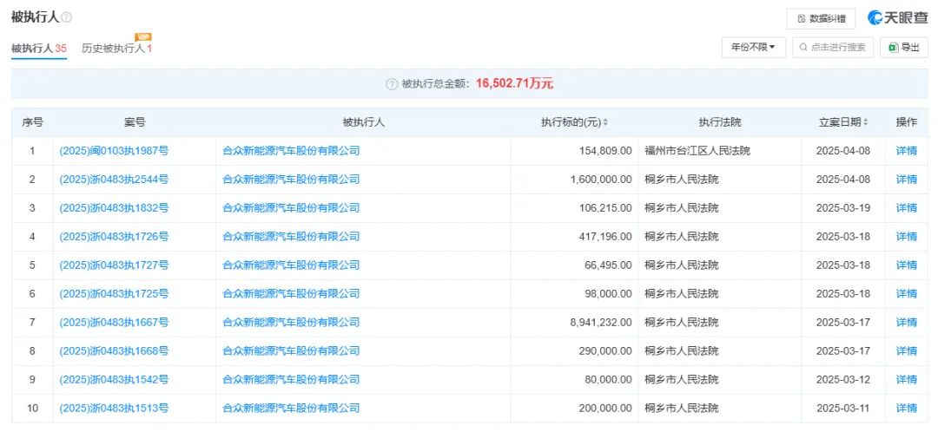Open case (2025)浙0483执1725号
This screenshot has width=938, height=432.
[114, 294]
